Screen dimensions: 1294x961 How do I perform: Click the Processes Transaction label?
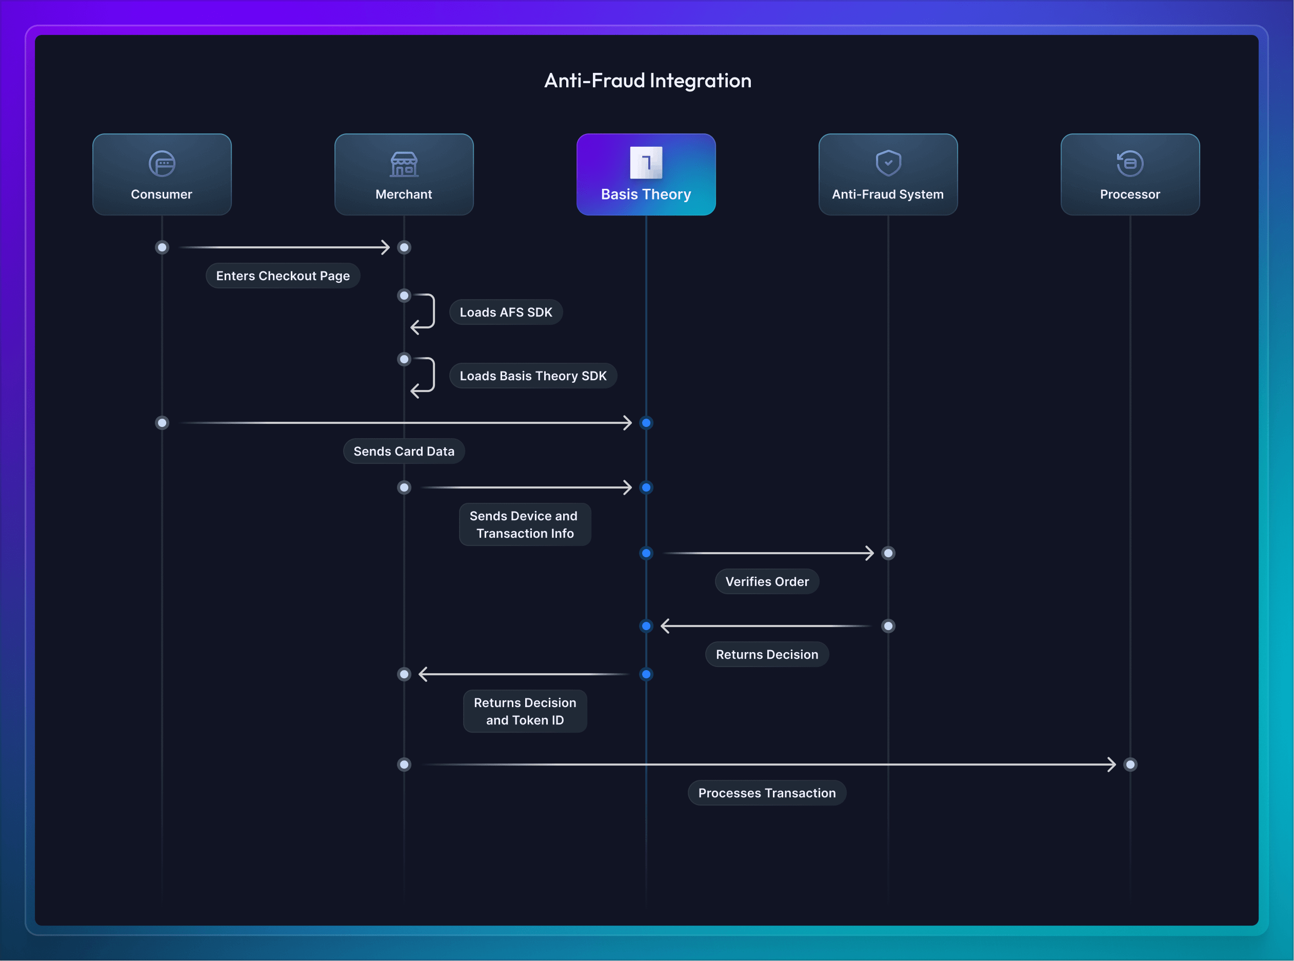coord(767,793)
